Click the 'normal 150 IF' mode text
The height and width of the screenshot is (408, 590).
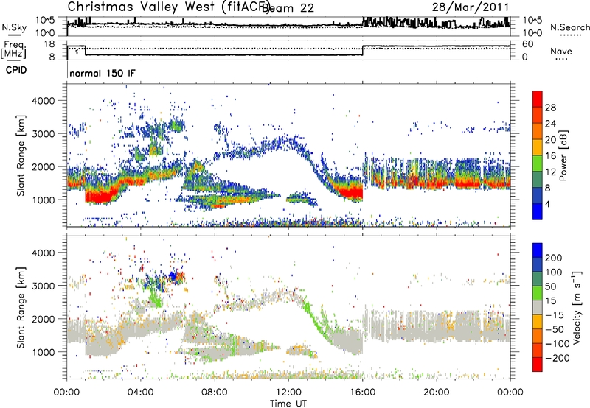coord(103,73)
